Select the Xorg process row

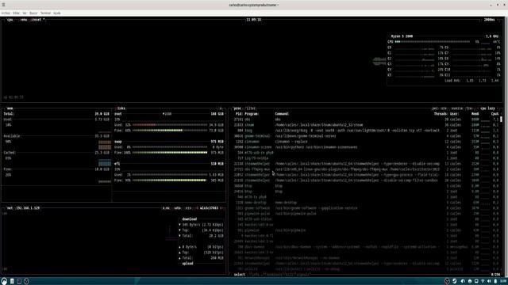[x=366, y=131]
